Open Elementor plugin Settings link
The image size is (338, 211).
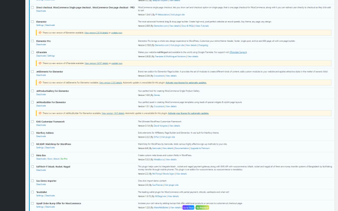(x=40, y=25)
